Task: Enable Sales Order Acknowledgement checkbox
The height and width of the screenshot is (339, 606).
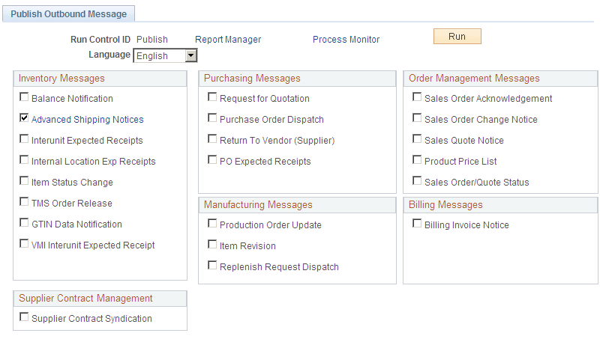Action: [417, 97]
